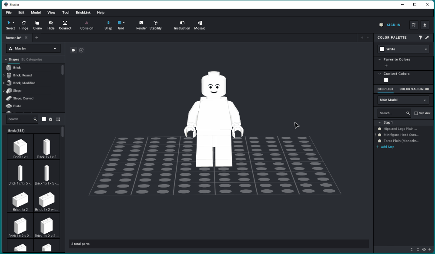This screenshot has width=435, height=254.
Task: Click the search magnifier in the step list
Action: pos(408,113)
